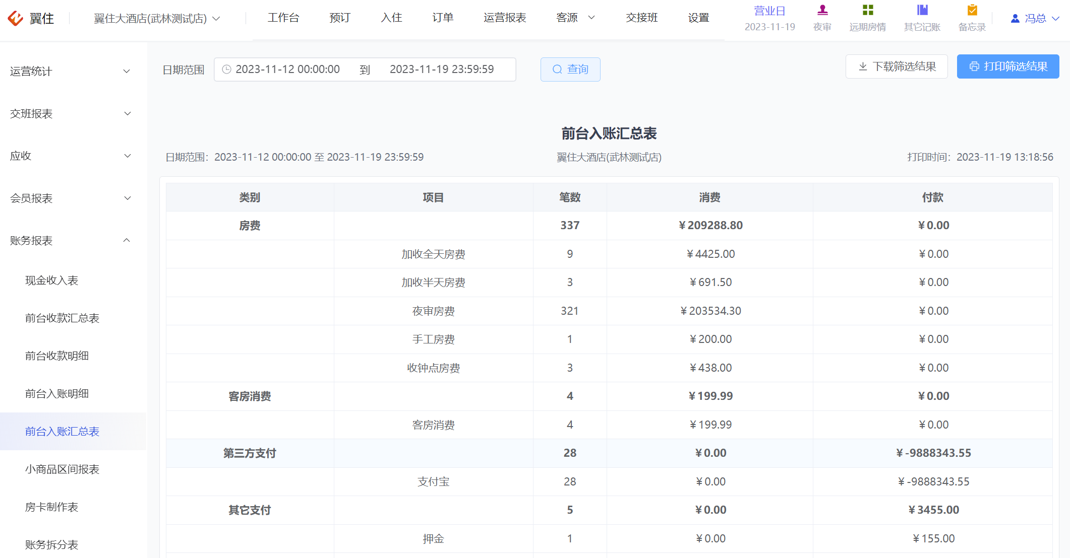1070x558 pixels.
Task: Open the 冯总 user menu chevron
Action: [x=1055, y=19]
